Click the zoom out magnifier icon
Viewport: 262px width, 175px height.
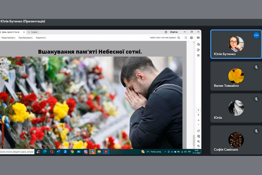click(x=198, y=146)
